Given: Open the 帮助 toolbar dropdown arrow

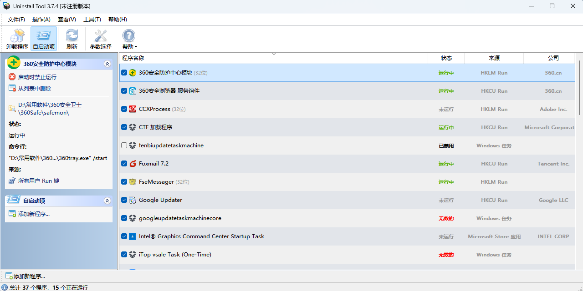Looking at the screenshot, I should point(136,47).
